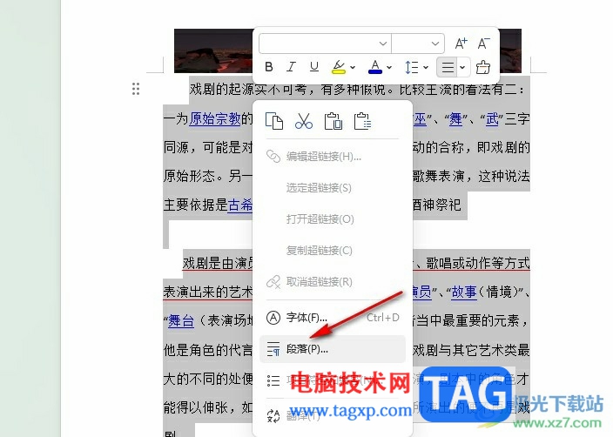Choose 取消超链接(R) menu entry
613x437 pixels.
coord(333,281)
